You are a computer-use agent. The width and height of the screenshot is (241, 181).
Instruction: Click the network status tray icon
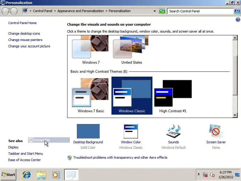205,175
